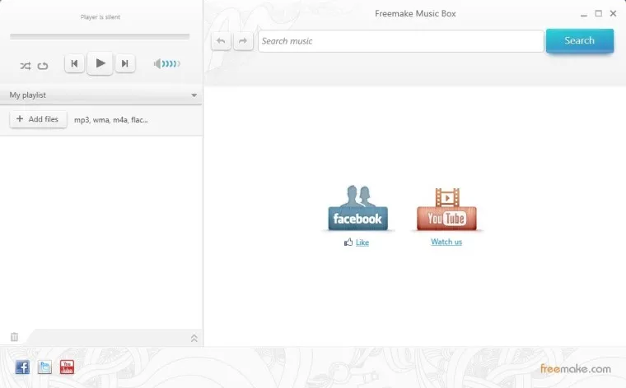
Task: Toggle shuffle playback mode
Action: point(26,66)
